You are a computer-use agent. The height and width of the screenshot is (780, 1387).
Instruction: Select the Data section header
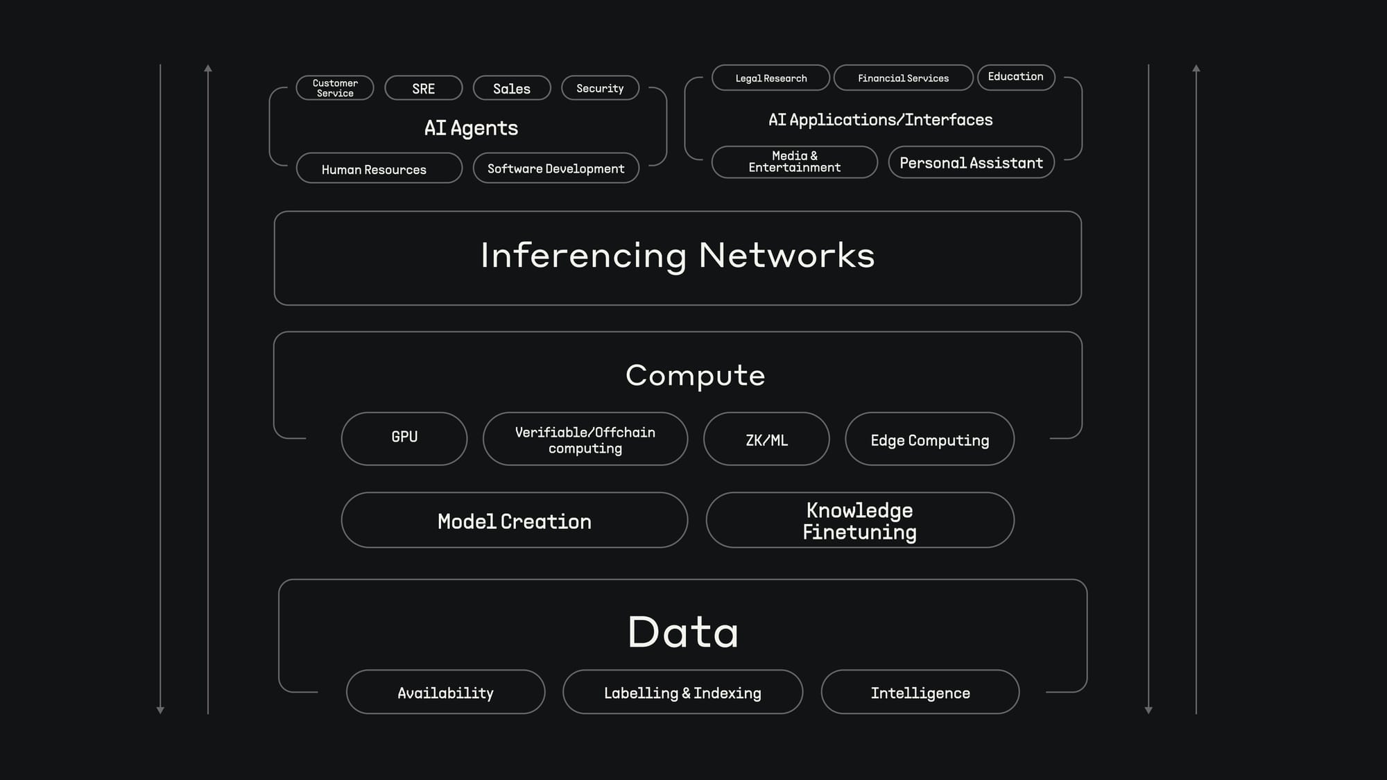click(x=684, y=629)
